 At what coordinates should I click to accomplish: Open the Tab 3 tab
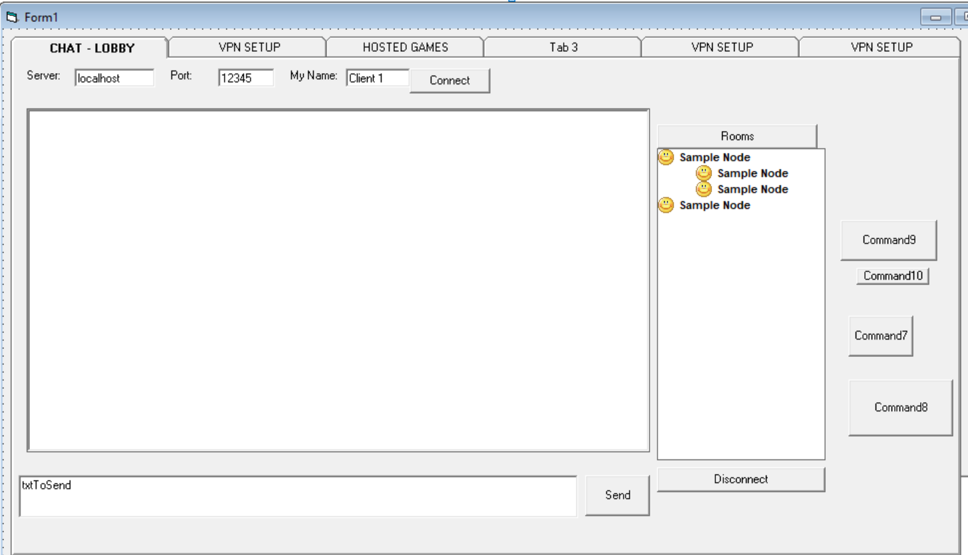[x=562, y=47]
